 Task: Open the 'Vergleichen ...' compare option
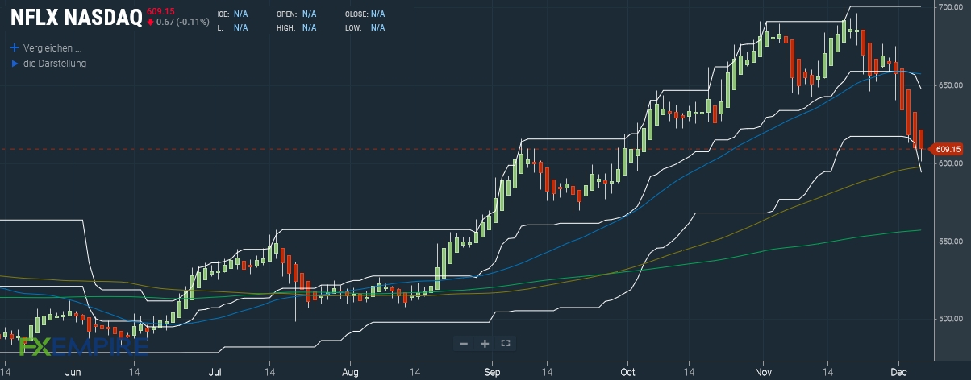coord(53,47)
